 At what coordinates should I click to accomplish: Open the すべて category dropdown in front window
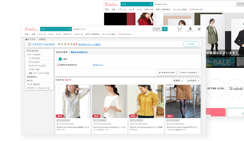56,29
